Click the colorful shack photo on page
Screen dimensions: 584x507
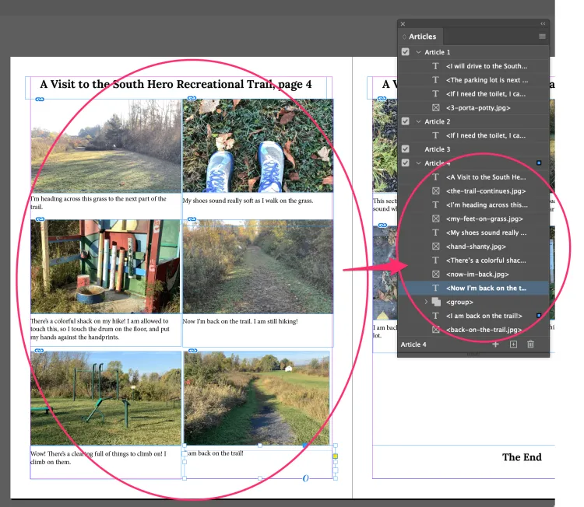(105, 266)
